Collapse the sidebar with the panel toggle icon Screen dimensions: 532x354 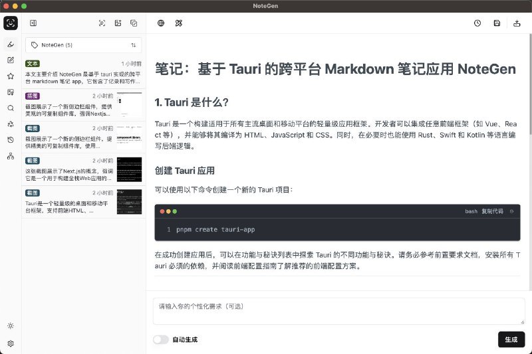coord(33,23)
